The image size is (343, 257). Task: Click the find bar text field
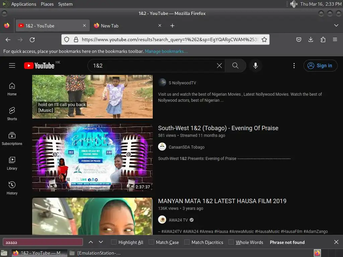[43, 242]
